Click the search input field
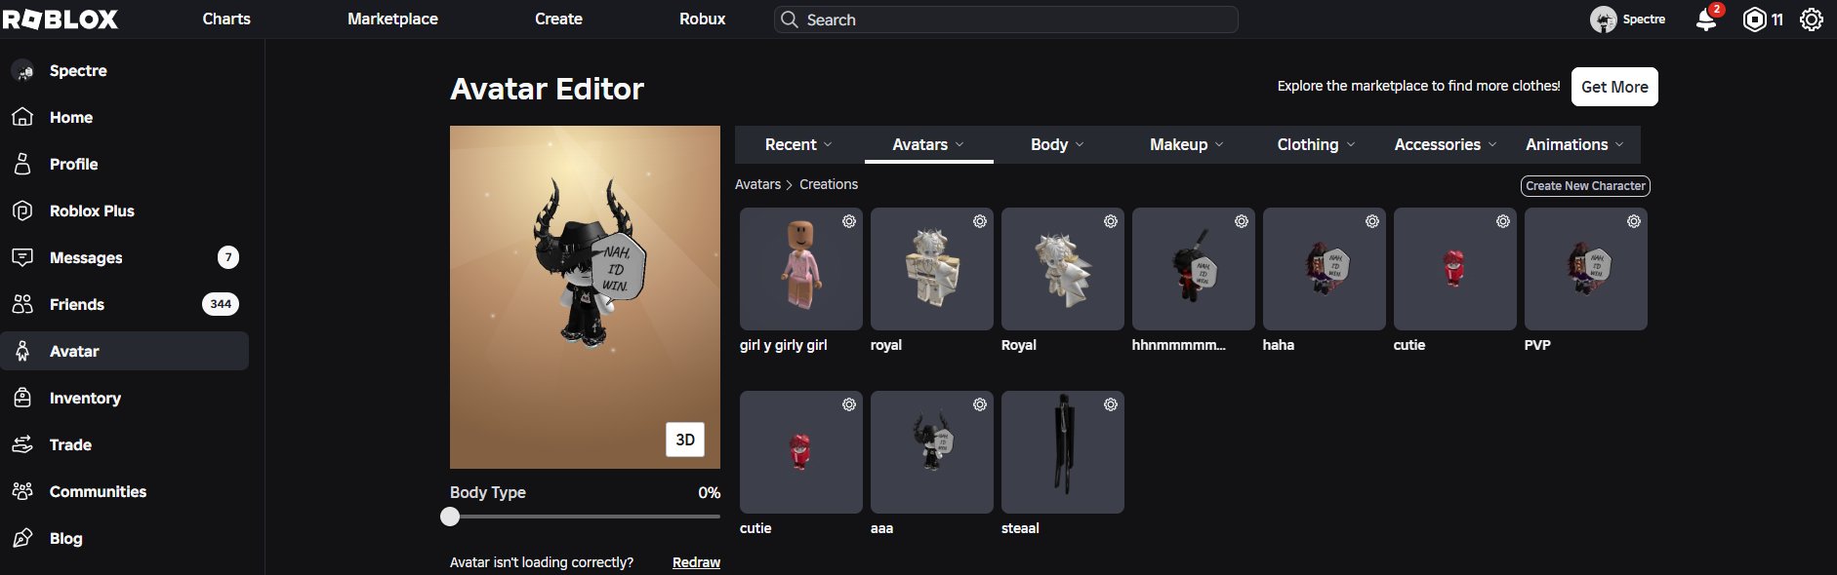1837x575 pixels. click(x=1006, y=19)
